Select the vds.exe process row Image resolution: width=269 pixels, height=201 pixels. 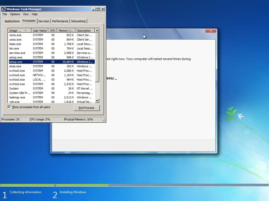point(51,102)
